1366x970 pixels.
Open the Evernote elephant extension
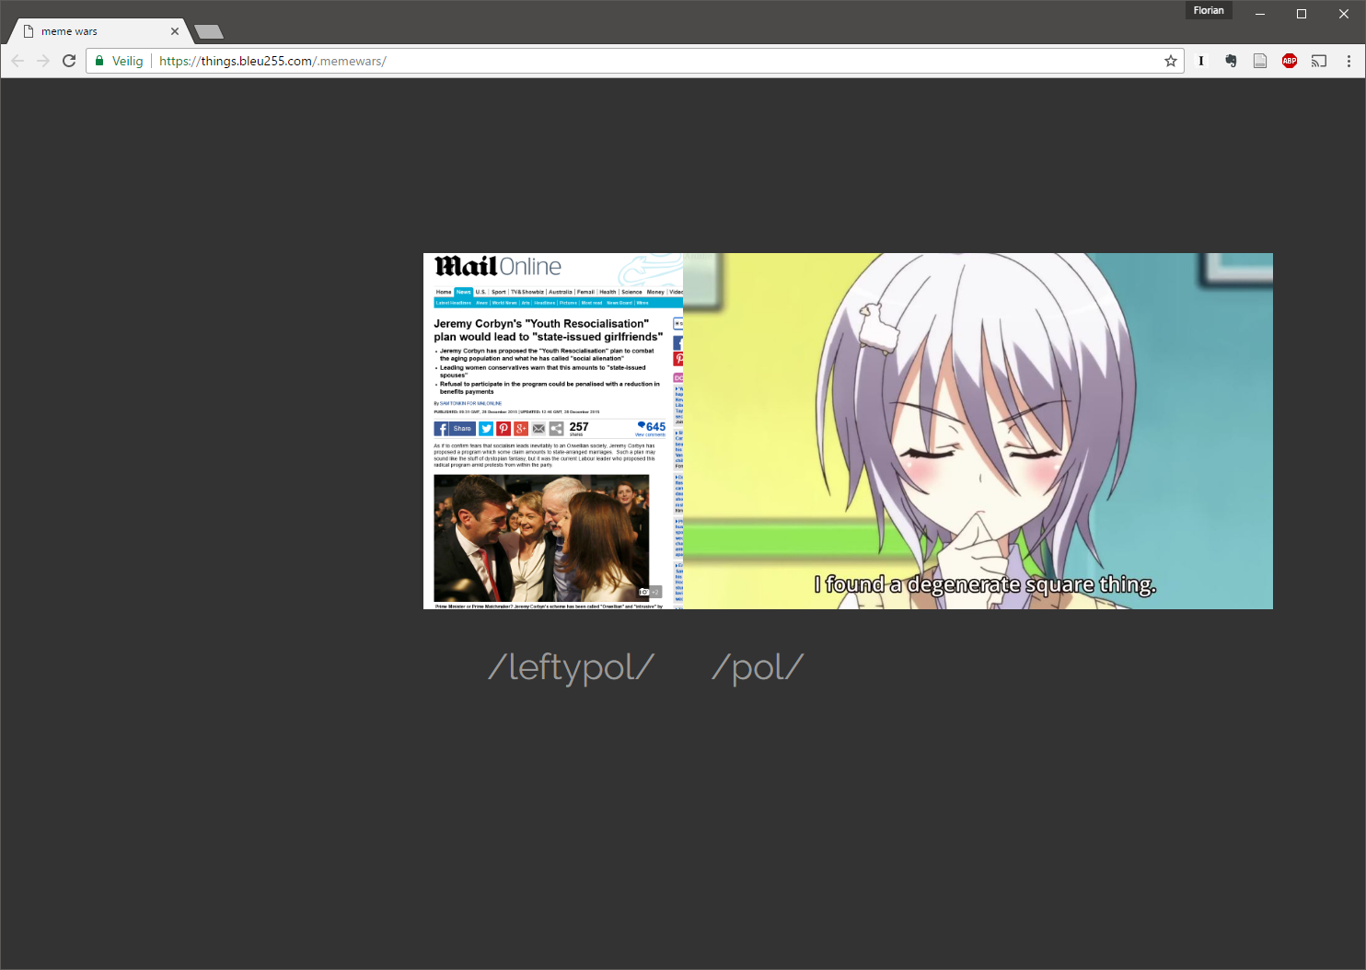[1231, 61]
